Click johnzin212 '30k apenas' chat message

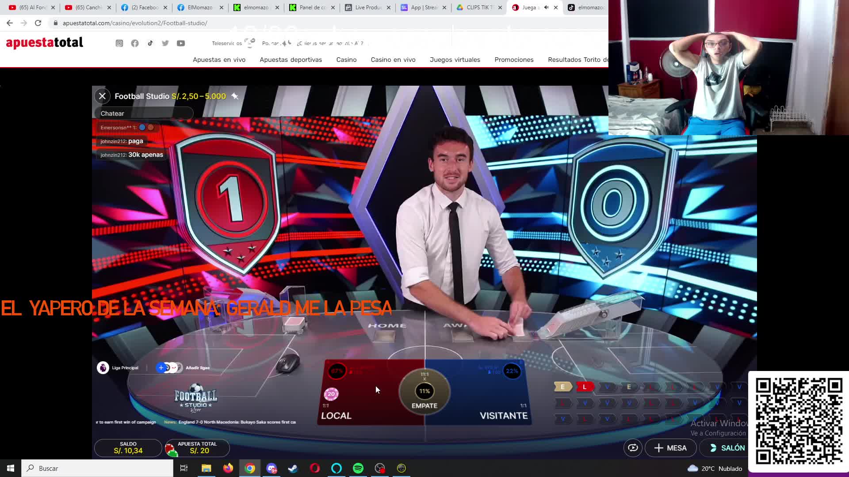(x=132, y=155)
